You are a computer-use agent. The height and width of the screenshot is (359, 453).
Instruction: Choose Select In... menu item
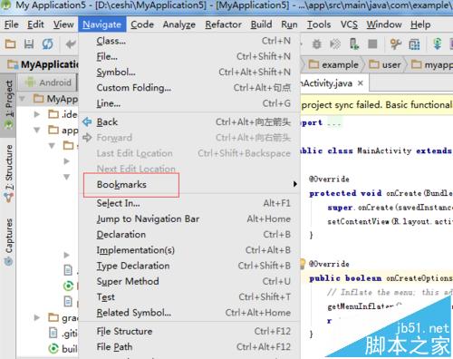[189, 203]
